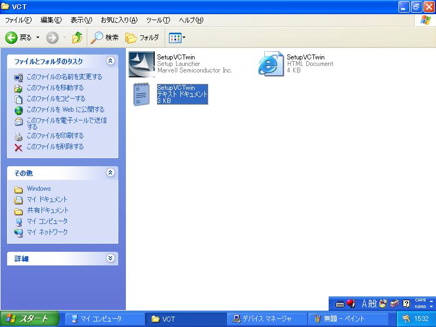Viewport: 436px width, 327px height.
Task: Click the move file task icon
Action: [x=19, y=88]
